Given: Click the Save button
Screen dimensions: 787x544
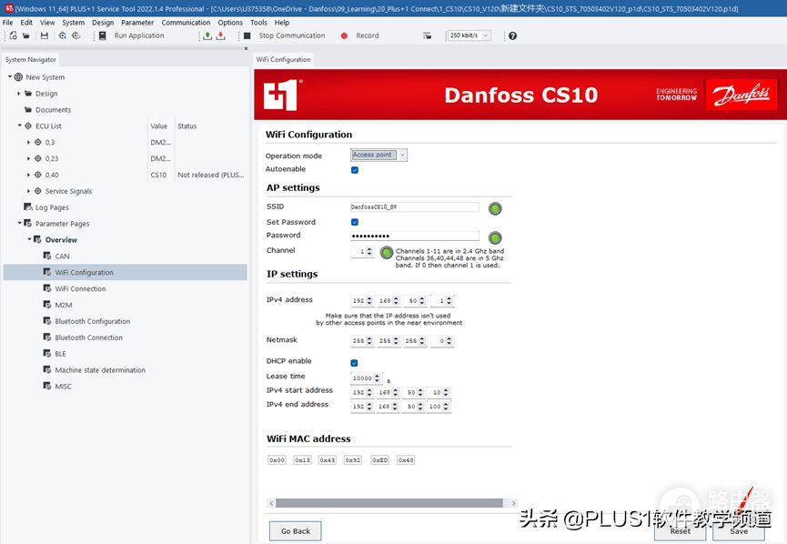Looking at the screenshot, I should click(x=738, y=531).
